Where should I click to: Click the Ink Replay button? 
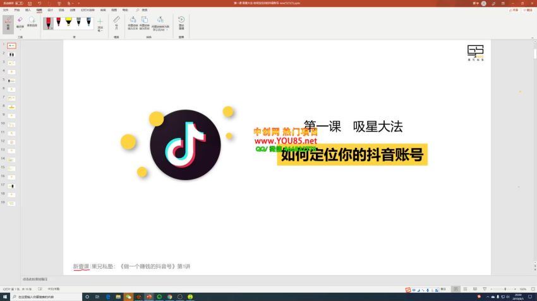181,23
